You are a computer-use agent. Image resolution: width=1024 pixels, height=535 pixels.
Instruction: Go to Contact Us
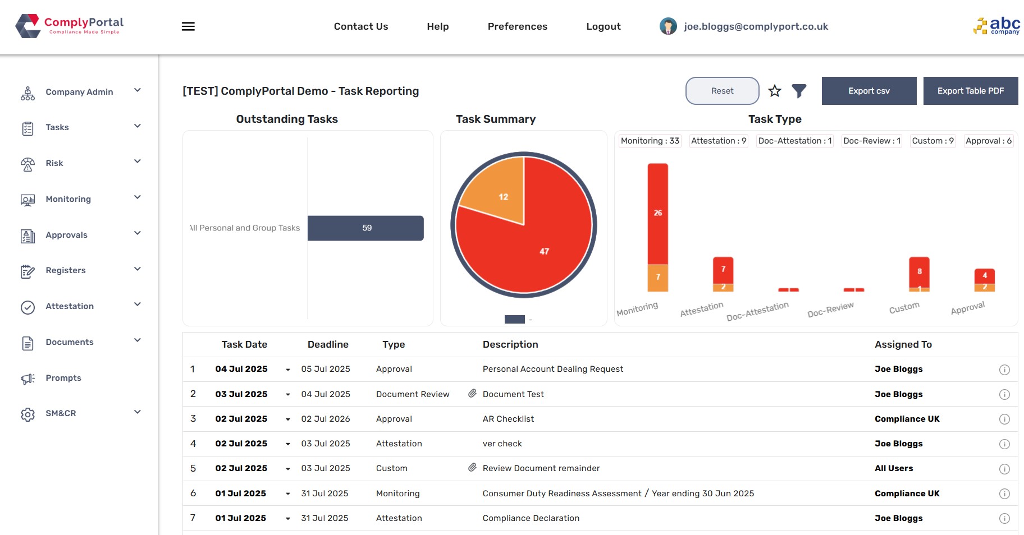click(x=360, y=26)
